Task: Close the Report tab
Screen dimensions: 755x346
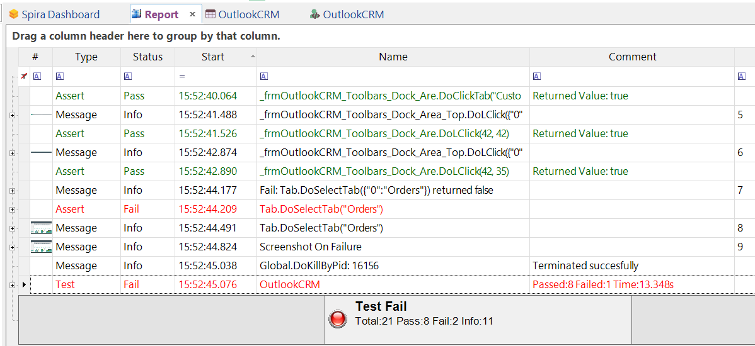Action: click(x=193, y=14)
